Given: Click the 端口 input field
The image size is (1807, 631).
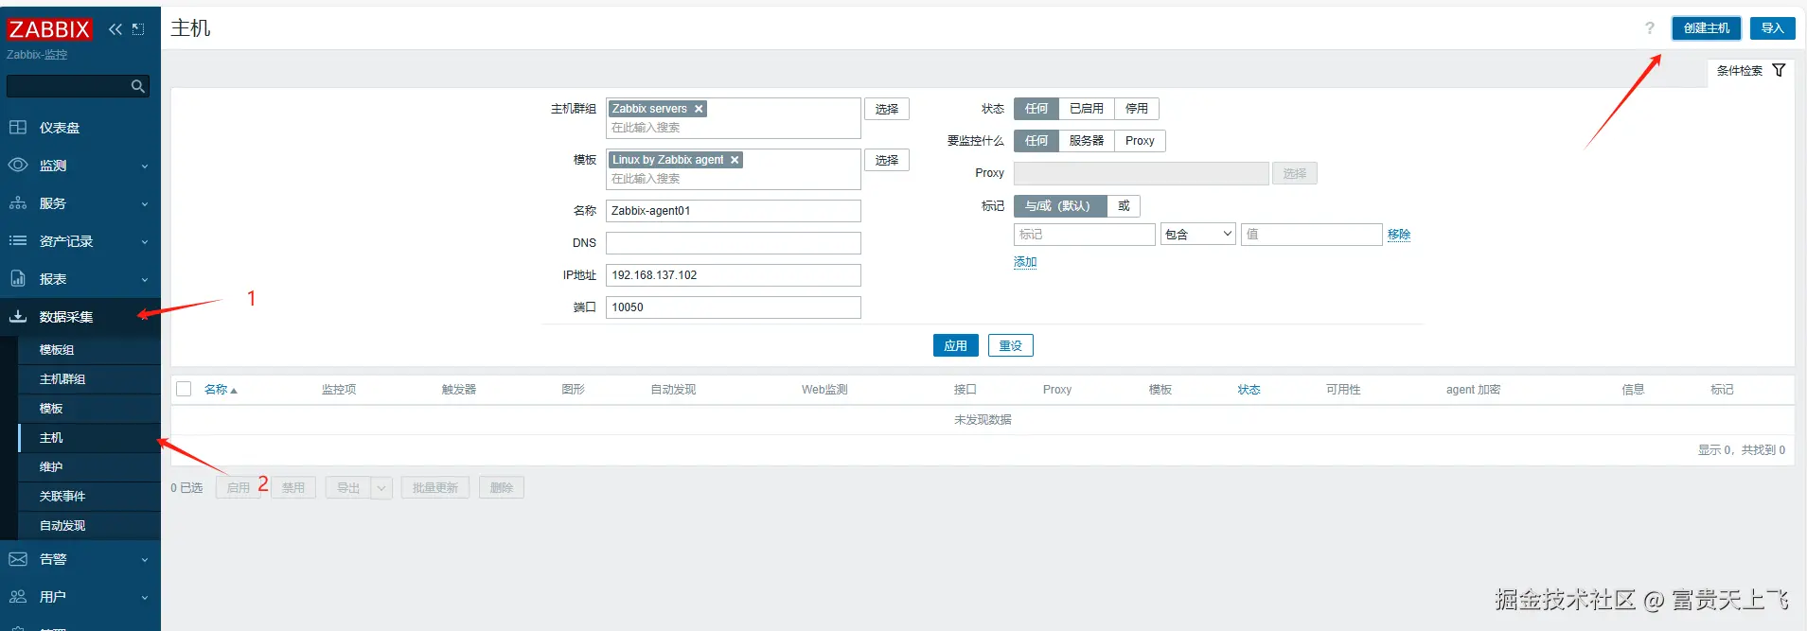Looking at the screenshot, I should [x=734, y=307].
